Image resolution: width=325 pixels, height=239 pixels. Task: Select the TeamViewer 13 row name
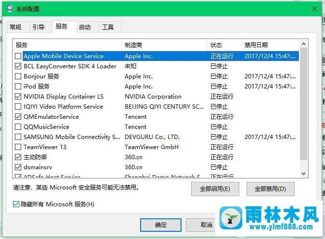(45, 147)
